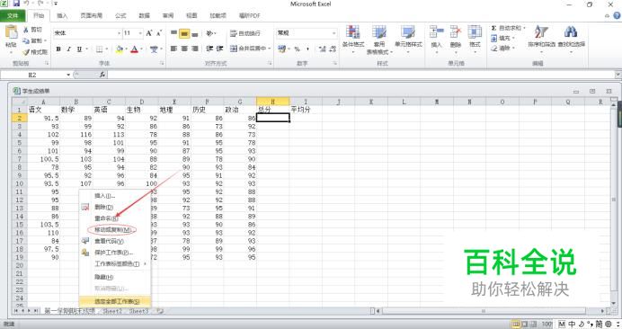Open the number format dropdown
The width and height of the screenshot is (622, 329).
click(x=334, y=33)
